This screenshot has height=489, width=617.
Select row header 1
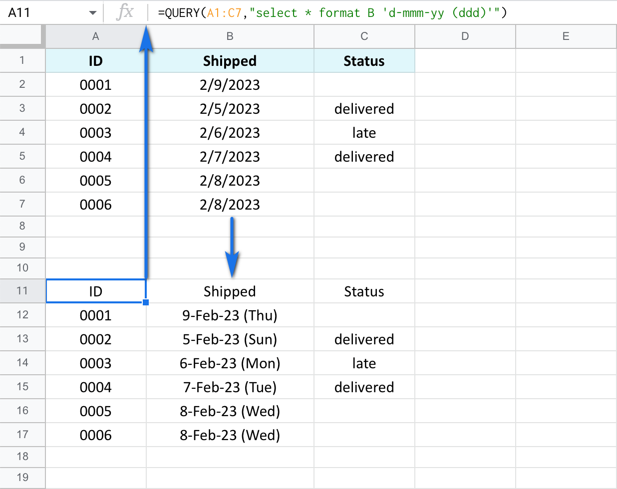(22, 60)
